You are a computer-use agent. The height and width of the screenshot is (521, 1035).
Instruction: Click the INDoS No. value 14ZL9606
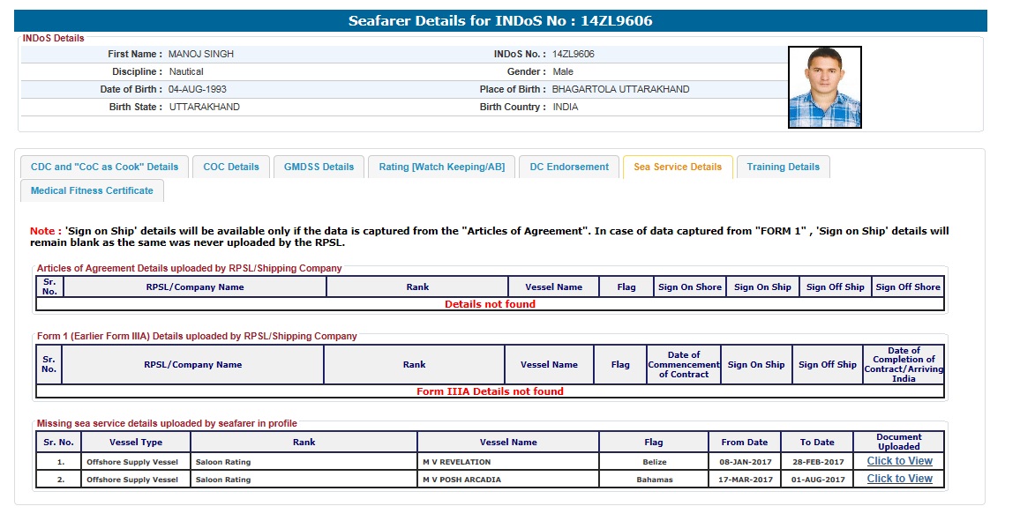click(574, 54)
